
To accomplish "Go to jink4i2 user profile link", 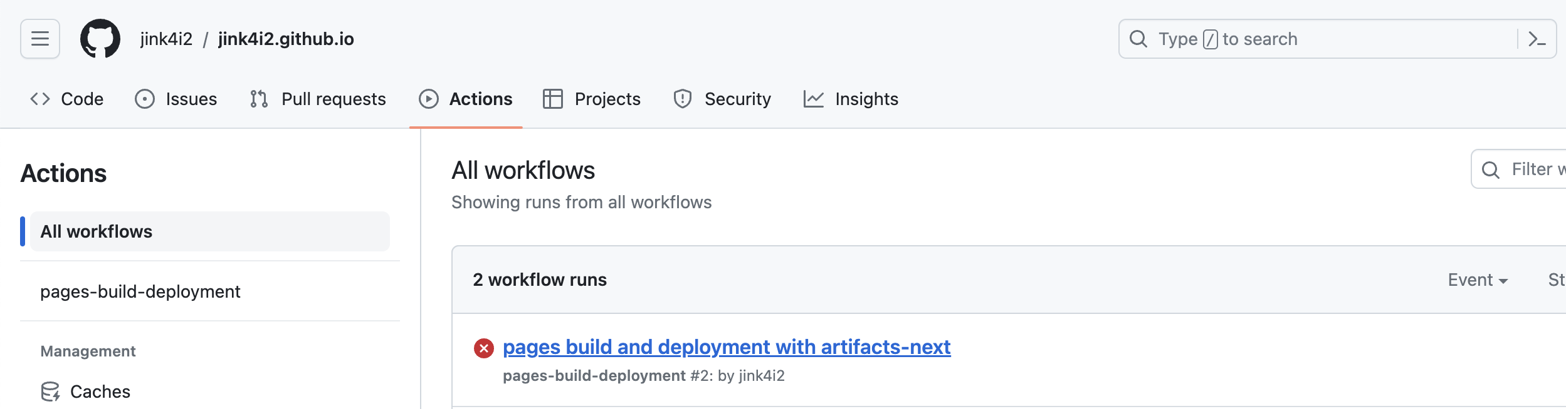I will tap(166, 39).
